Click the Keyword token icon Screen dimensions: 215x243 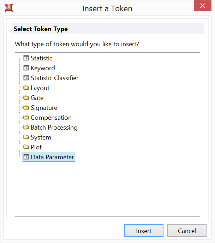click(x=26, y=68)
